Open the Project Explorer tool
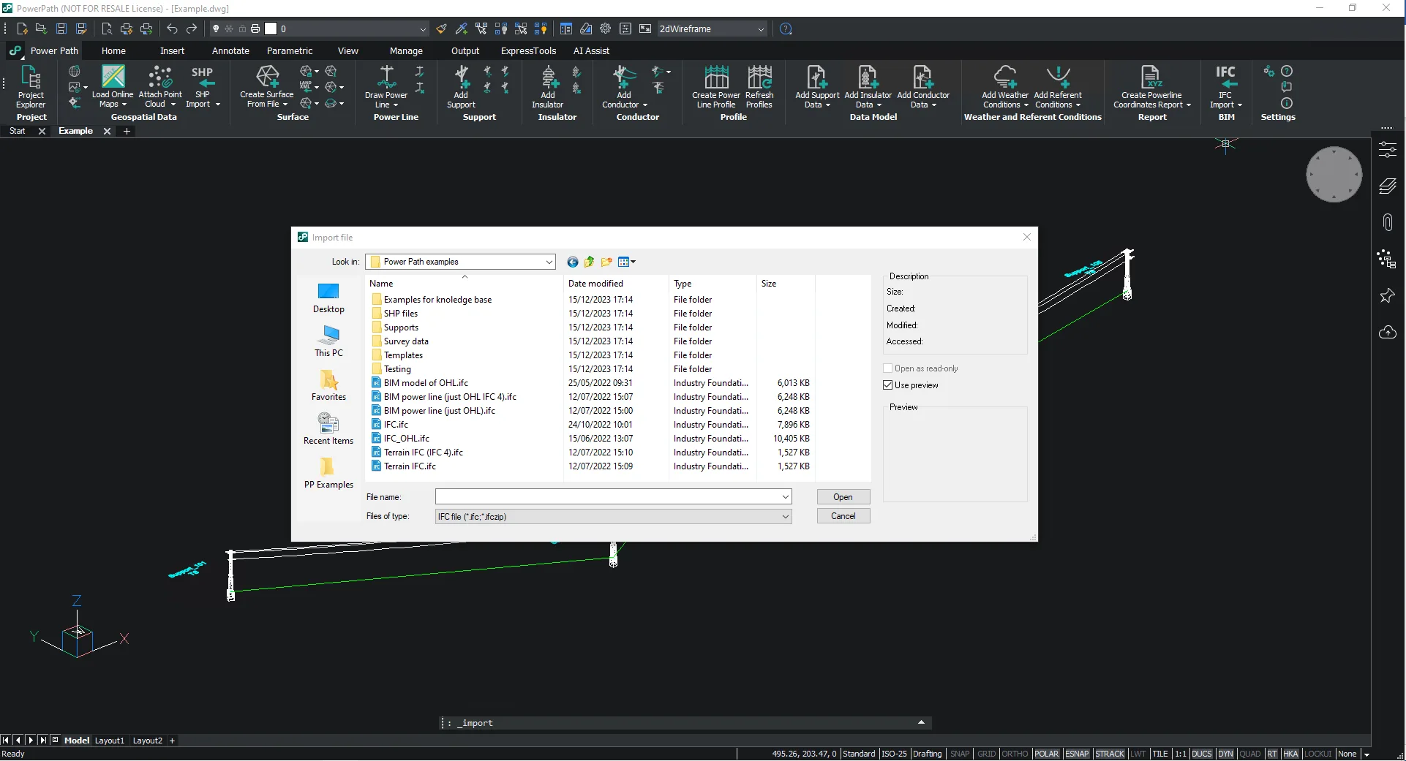1406x761 pixels. 31,88
